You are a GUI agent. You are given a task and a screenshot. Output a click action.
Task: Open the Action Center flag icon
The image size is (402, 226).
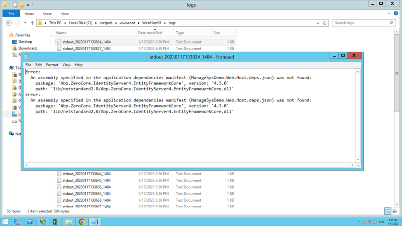tap(374, 222)
